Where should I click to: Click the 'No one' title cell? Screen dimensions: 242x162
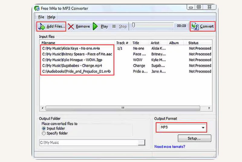[139, 48]
